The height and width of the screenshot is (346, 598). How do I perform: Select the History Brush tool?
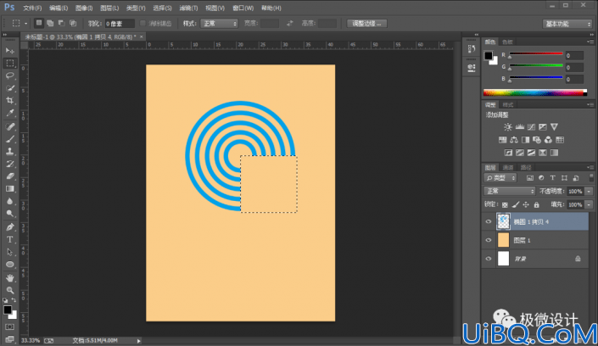click(x=10, y=164)
